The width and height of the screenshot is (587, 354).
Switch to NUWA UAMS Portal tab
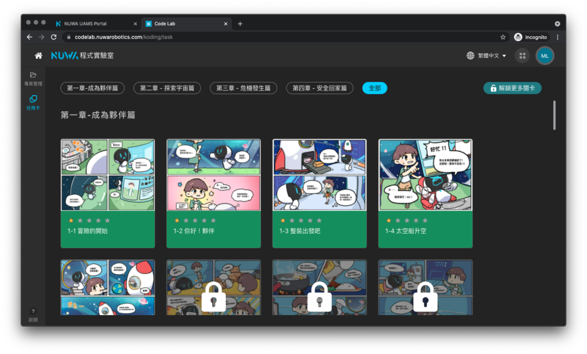tap(96, 23)
